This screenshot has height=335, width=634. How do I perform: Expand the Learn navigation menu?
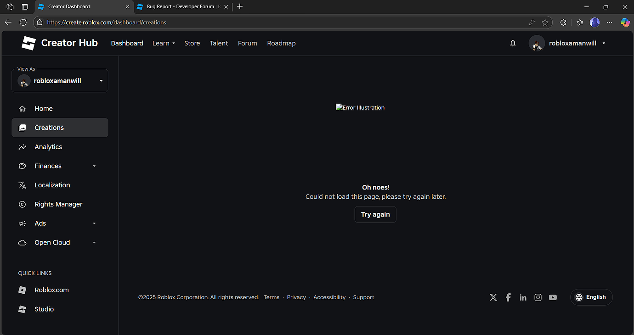pos(164,43)
